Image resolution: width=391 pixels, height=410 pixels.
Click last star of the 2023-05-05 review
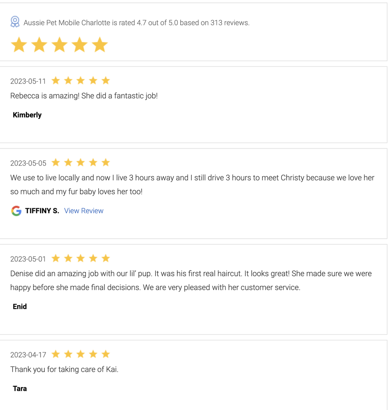pyautogui.click(x=106, y=163)
